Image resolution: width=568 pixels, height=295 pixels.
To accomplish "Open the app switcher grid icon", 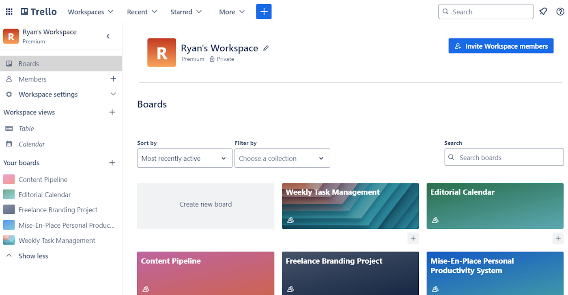I will tap(9, 12).
